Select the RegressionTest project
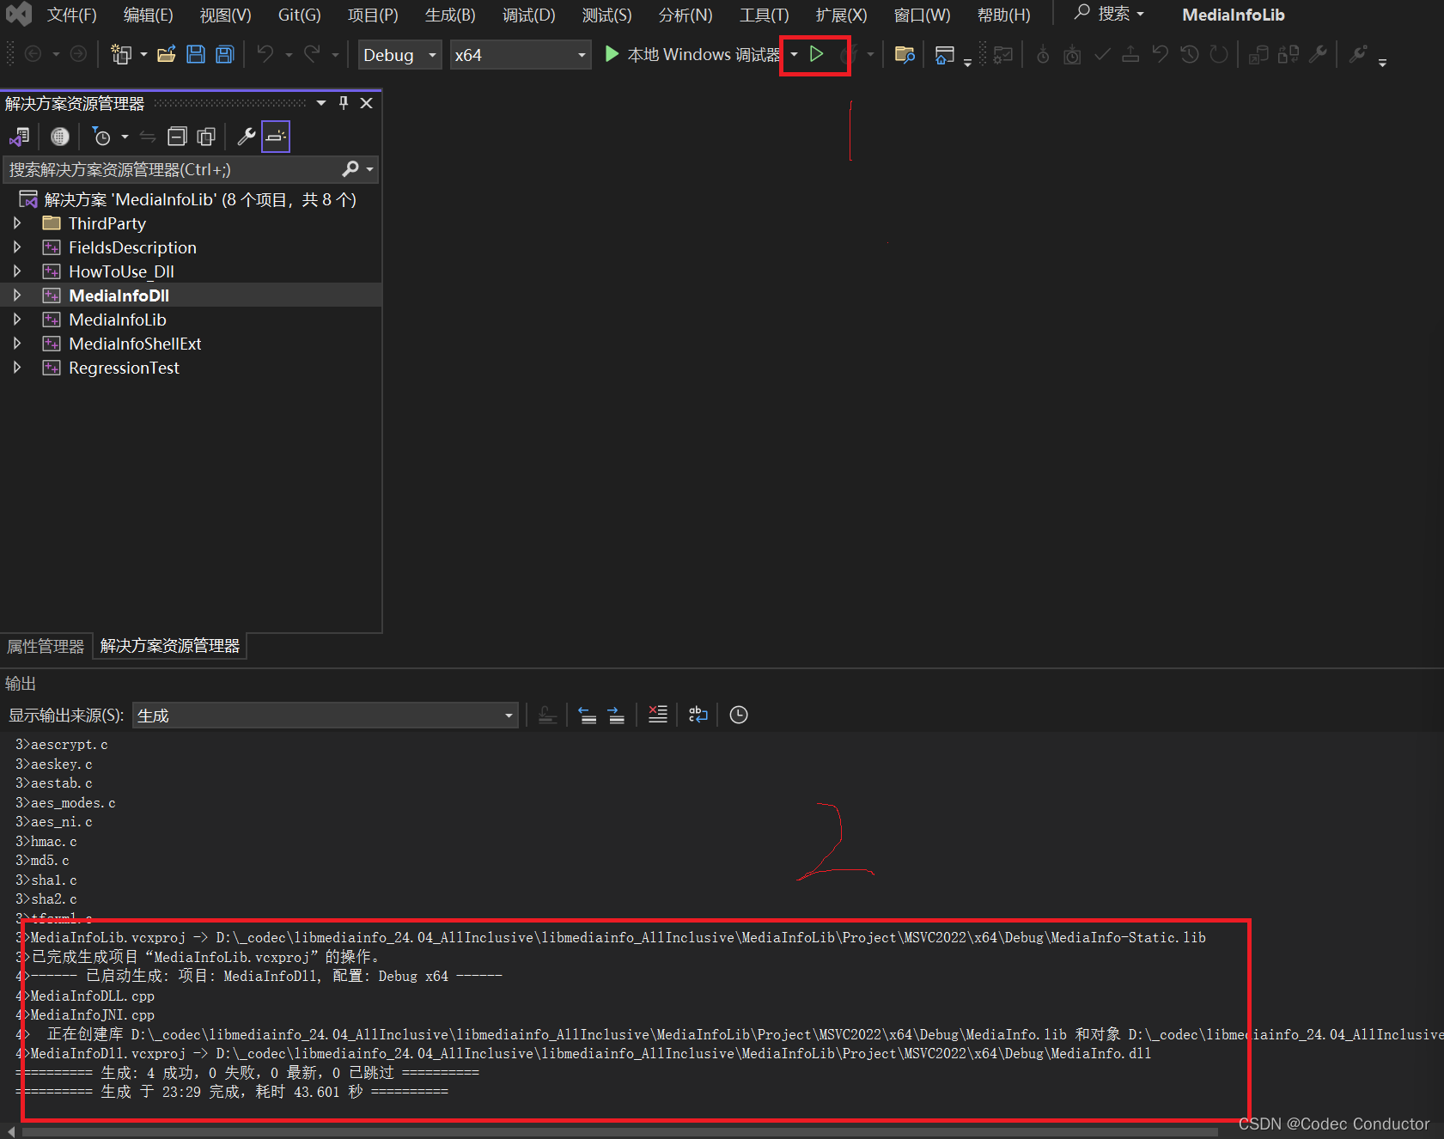Image resolution: width=1444 pixels, height=1139 pixels. coord(124,368)
